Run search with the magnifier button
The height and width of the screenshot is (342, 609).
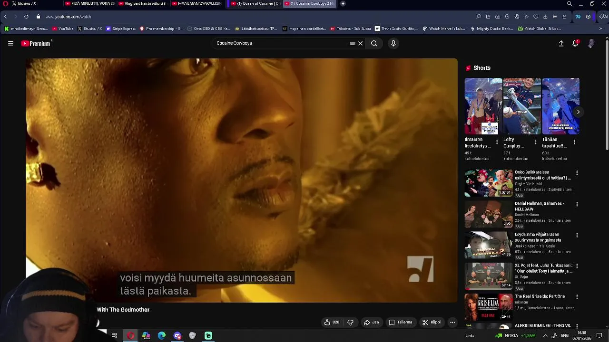pyautogui.click(x=374, y=43)
